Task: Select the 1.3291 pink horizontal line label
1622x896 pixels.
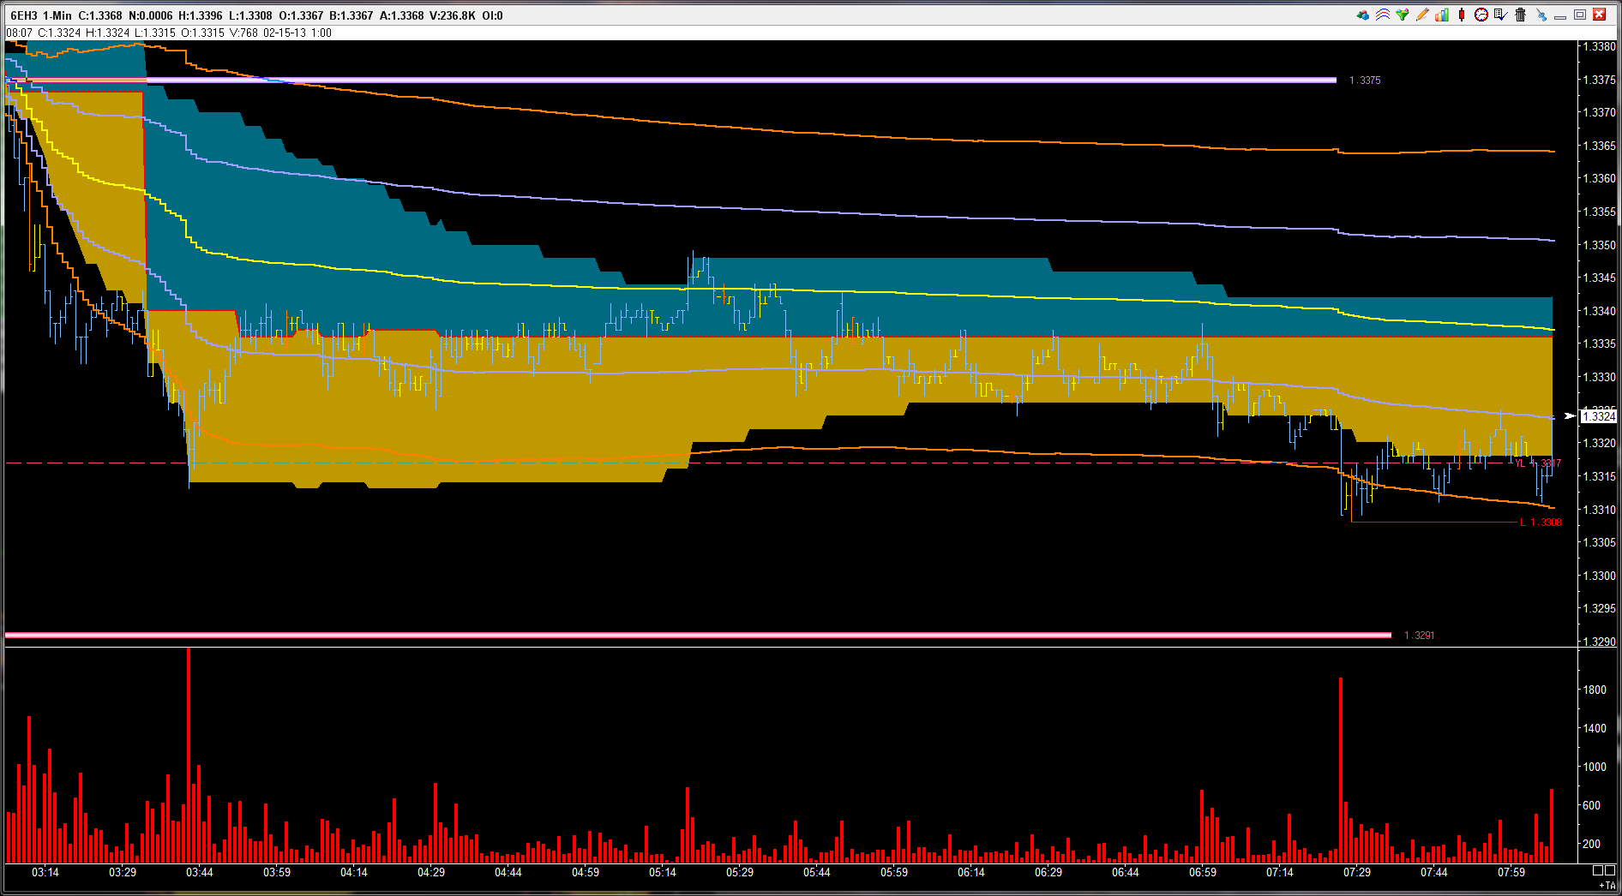Action: coord(1420,636)
